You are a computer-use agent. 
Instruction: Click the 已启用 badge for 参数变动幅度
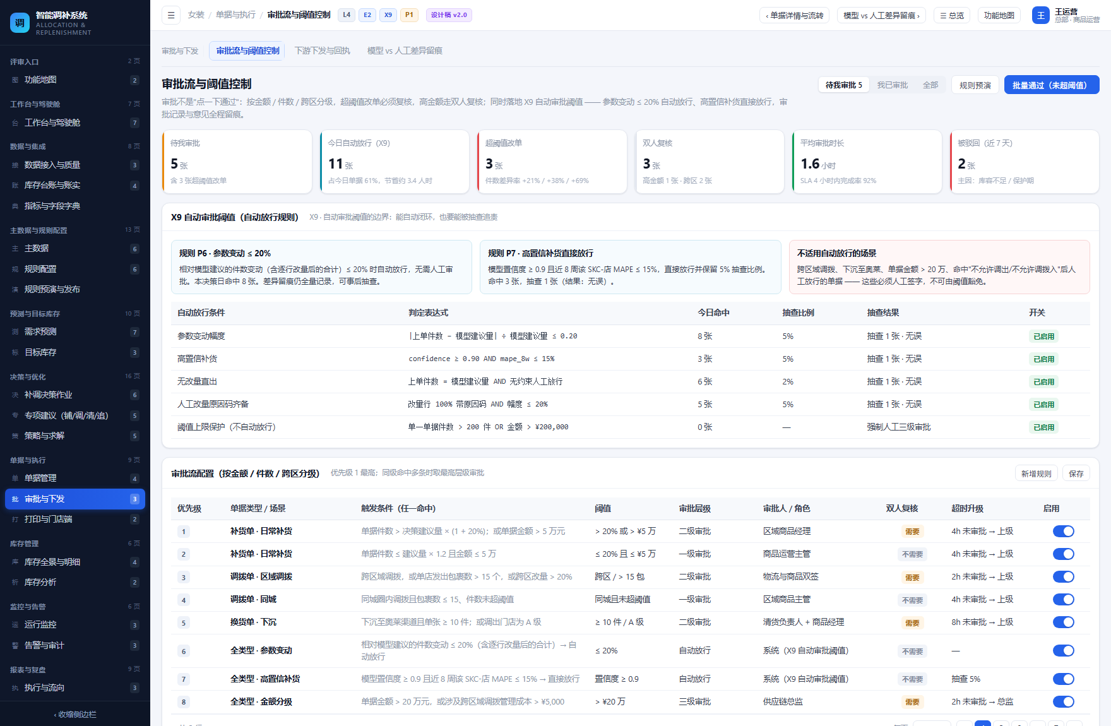pyautogui.click(x=1043, y=336)
